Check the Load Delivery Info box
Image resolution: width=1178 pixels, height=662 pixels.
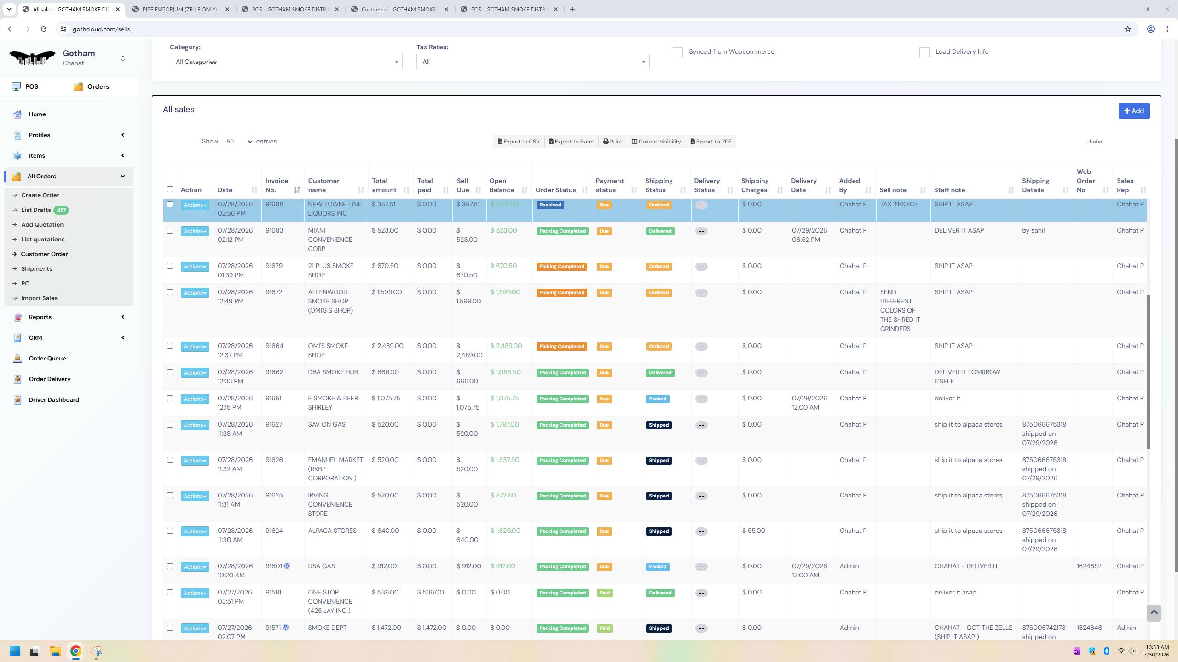pyautogui.click(x=924, y=52)
